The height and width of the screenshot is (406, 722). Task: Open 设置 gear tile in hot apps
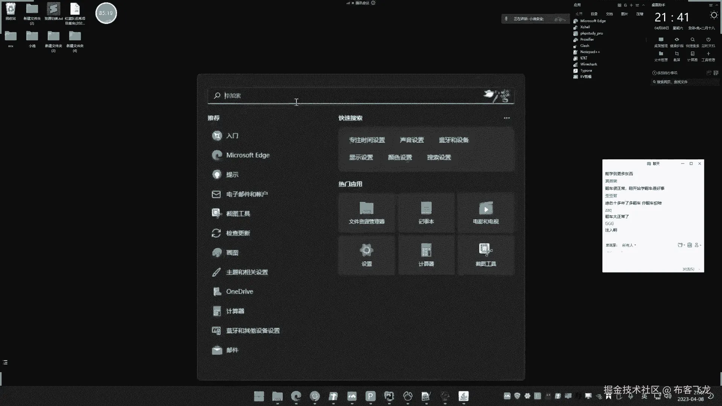(367, 255)
